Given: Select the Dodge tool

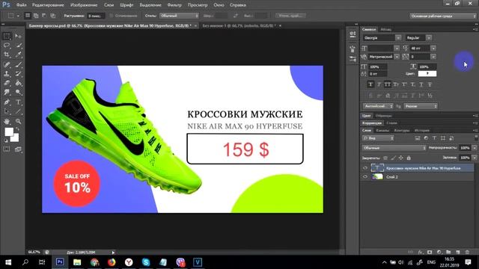Looking at the screenshot, I should click(x=18, y=92).
